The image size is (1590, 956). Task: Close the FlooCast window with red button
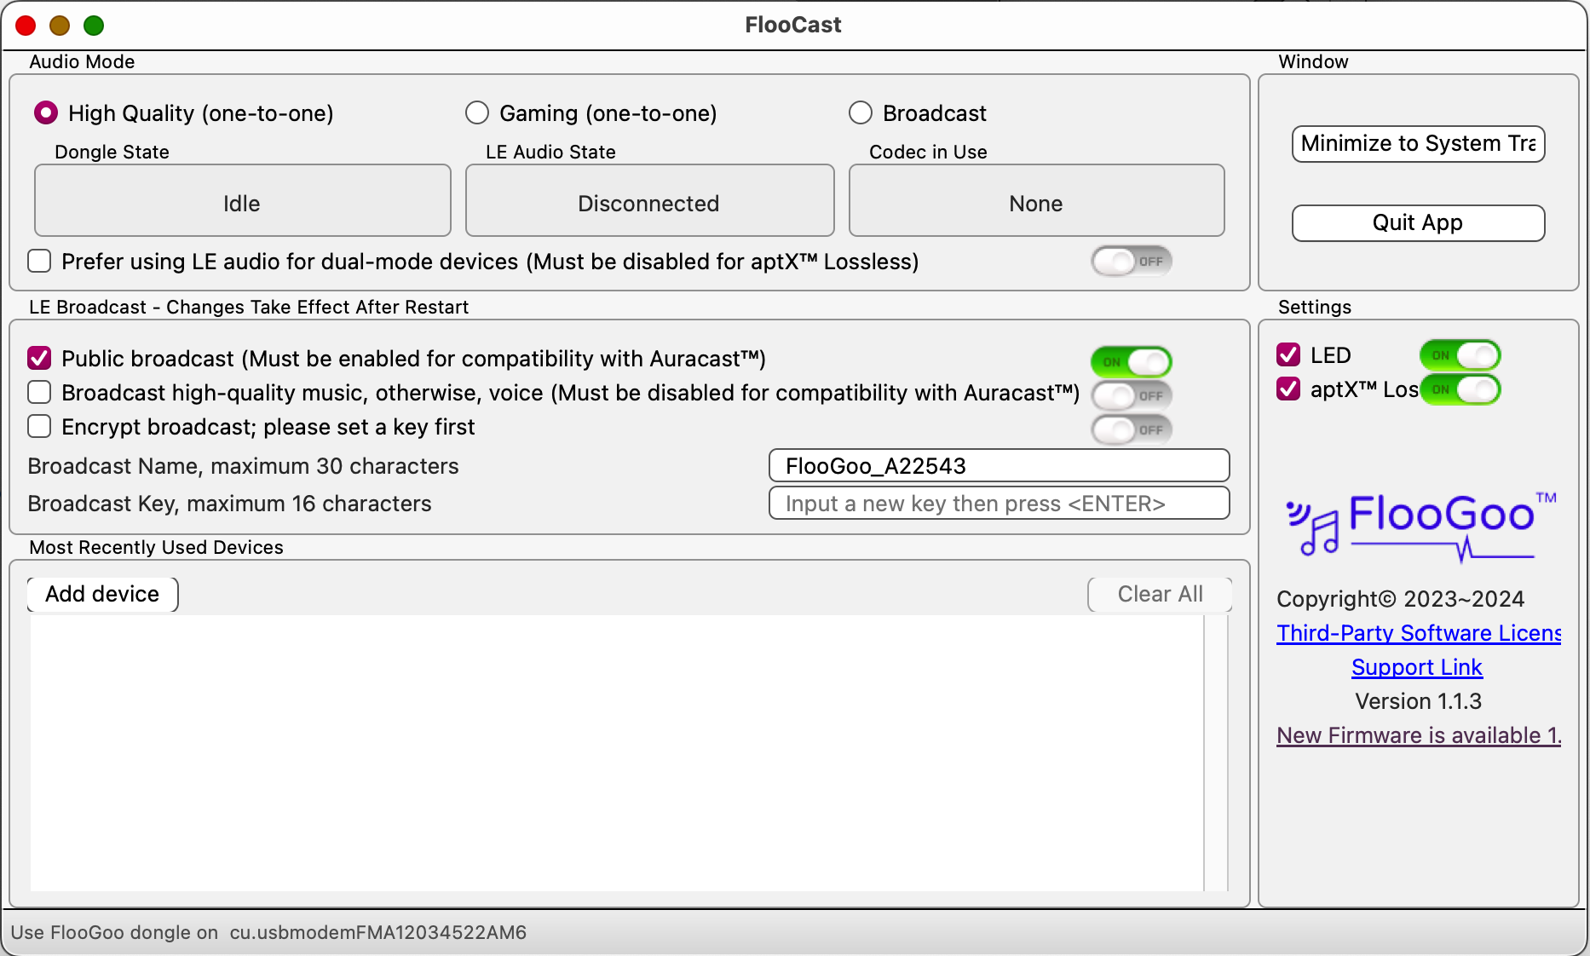point(26,26)
